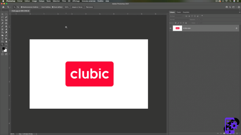
Task: Select the Magic Wand tool
Action: [6, 17]
